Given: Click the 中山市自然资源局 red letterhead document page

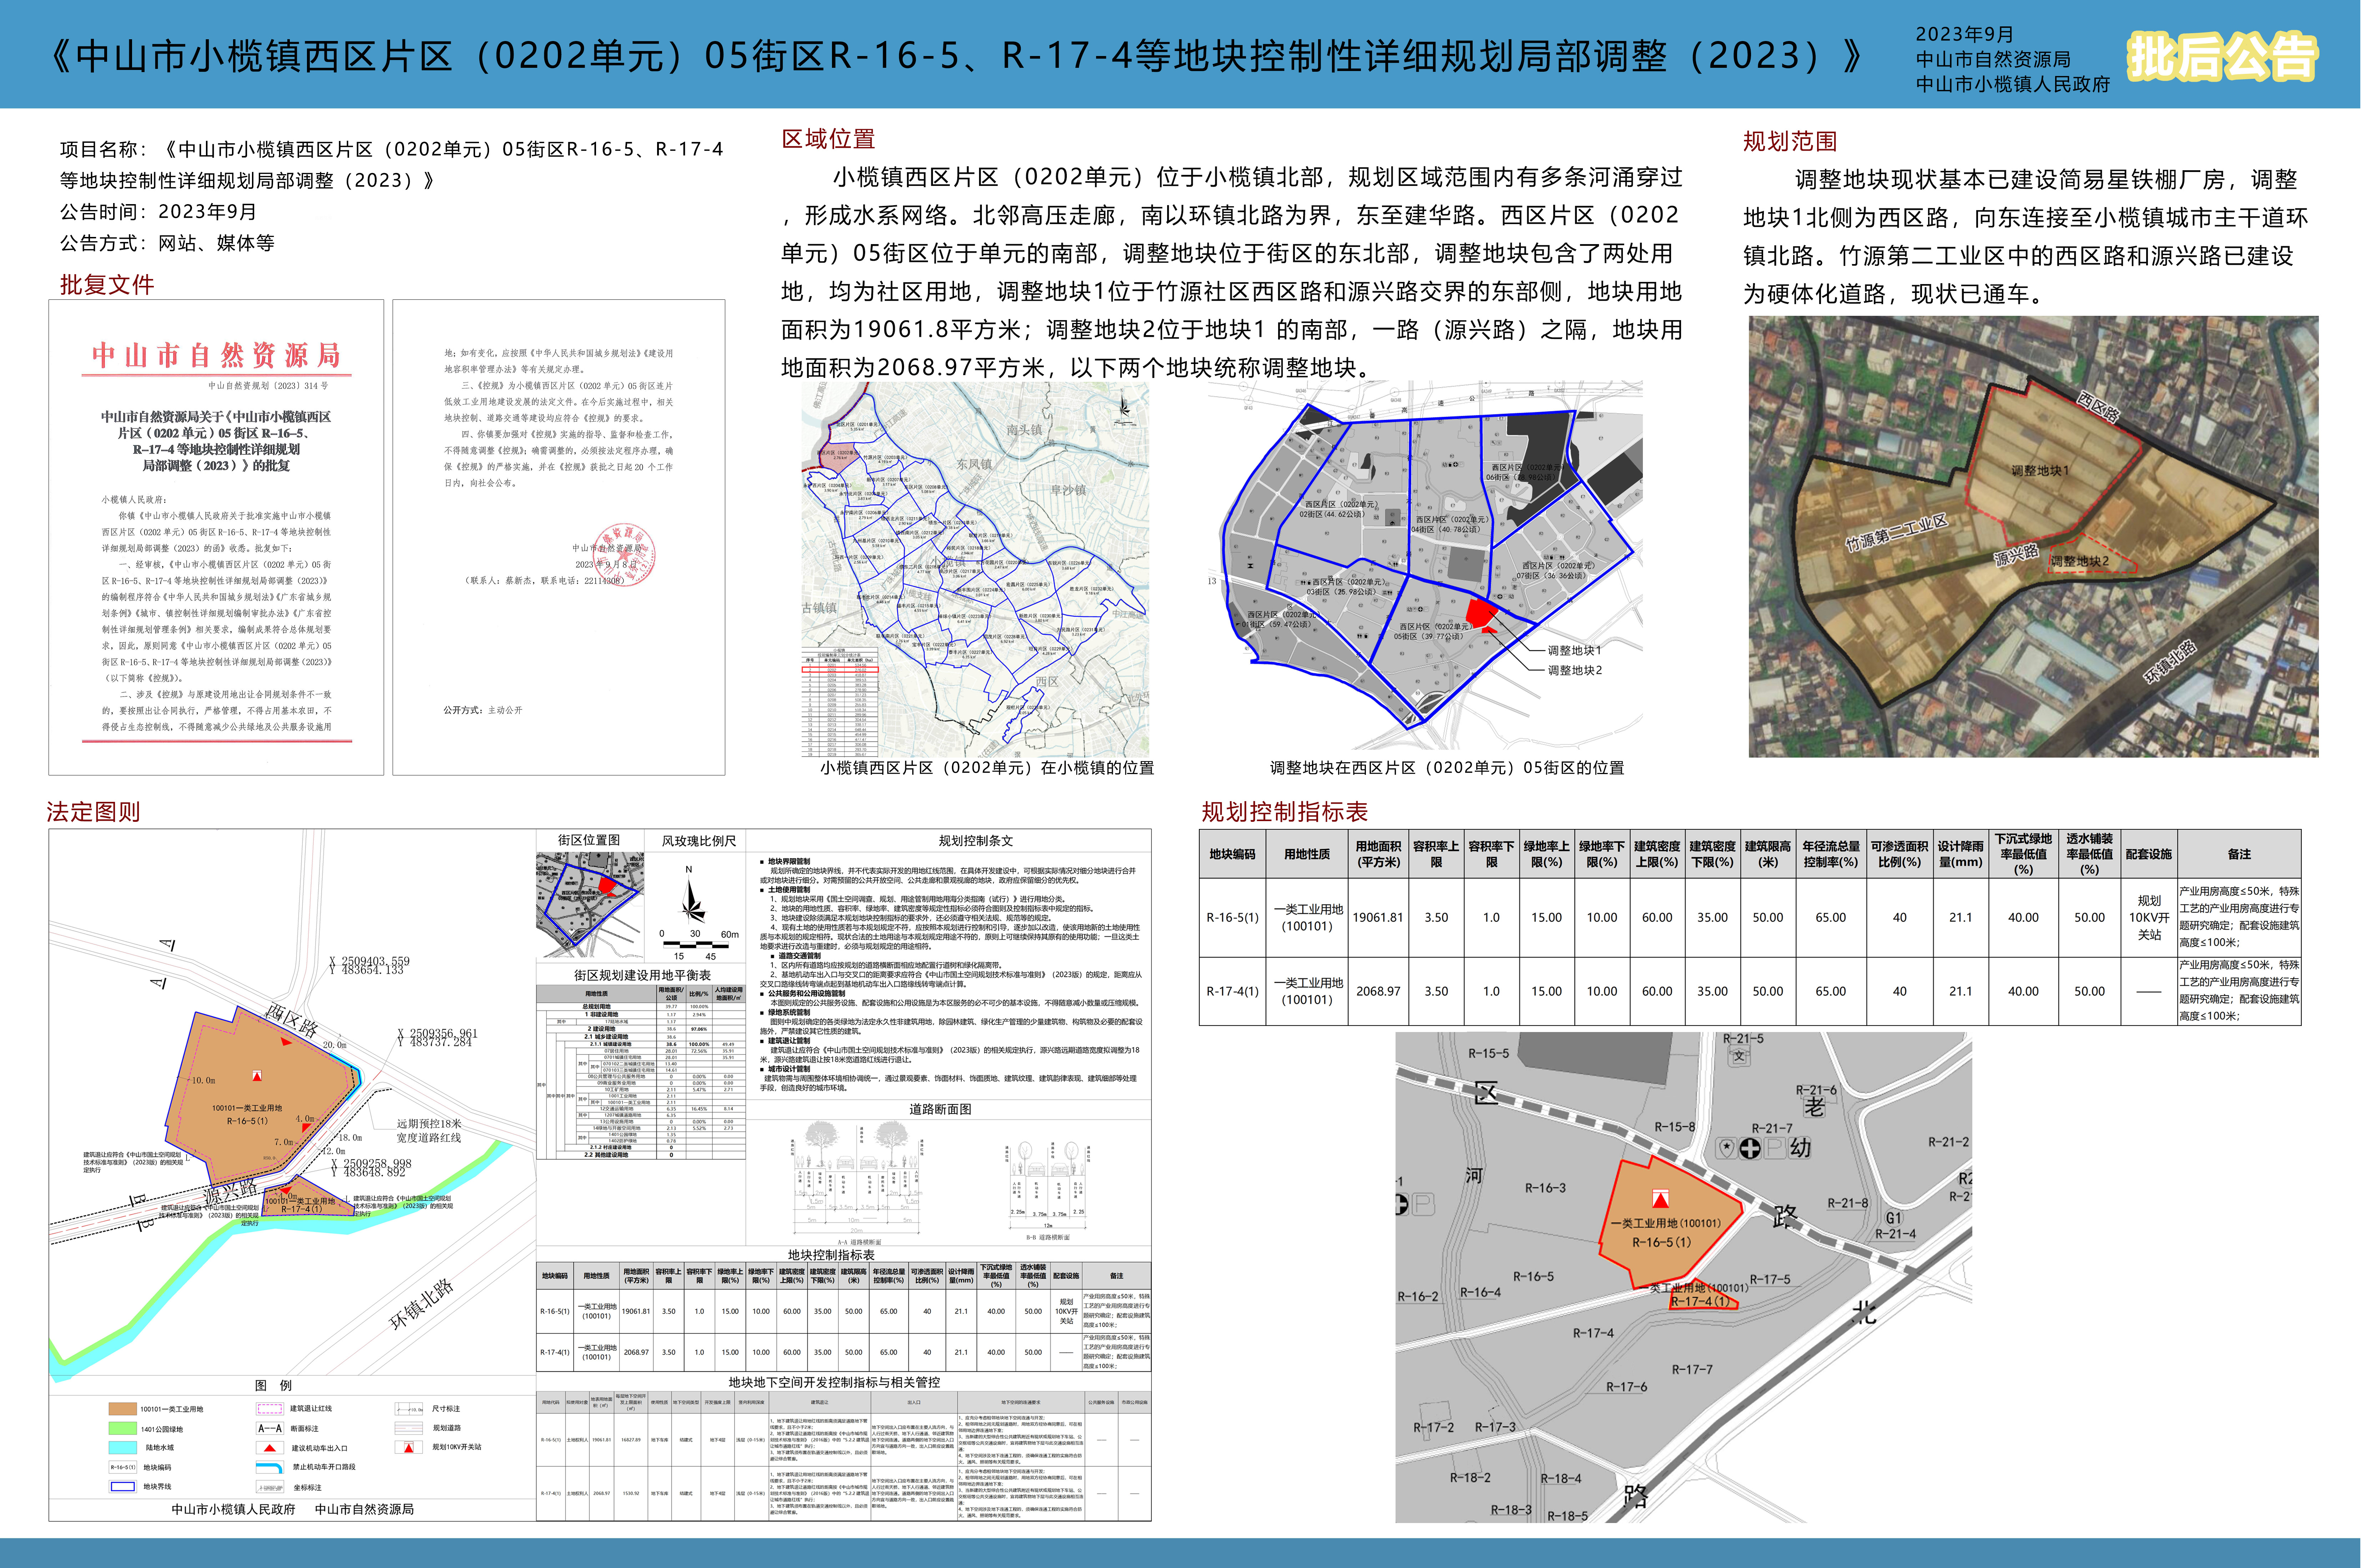Looking at the screenshot, I should pos(216,537).
